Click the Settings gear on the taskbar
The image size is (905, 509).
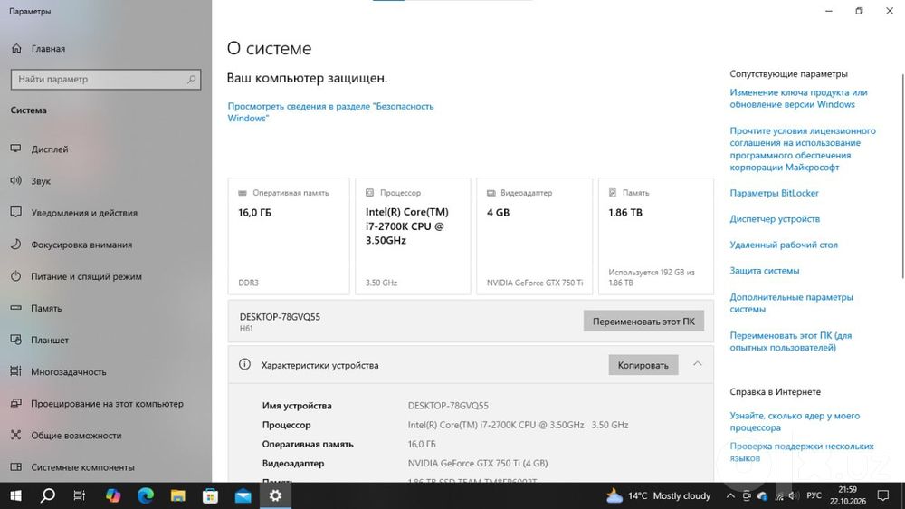tap(275, 495)
